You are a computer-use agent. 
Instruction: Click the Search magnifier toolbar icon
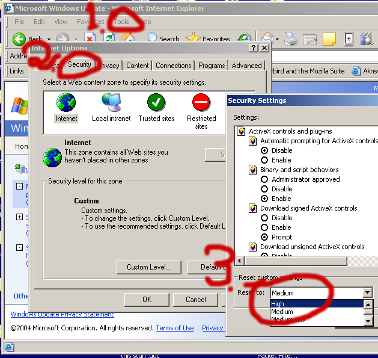coord(153,39)
